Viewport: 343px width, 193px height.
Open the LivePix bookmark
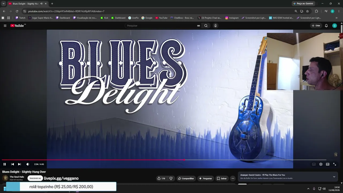pyautogui.click(x=133, y=18)
